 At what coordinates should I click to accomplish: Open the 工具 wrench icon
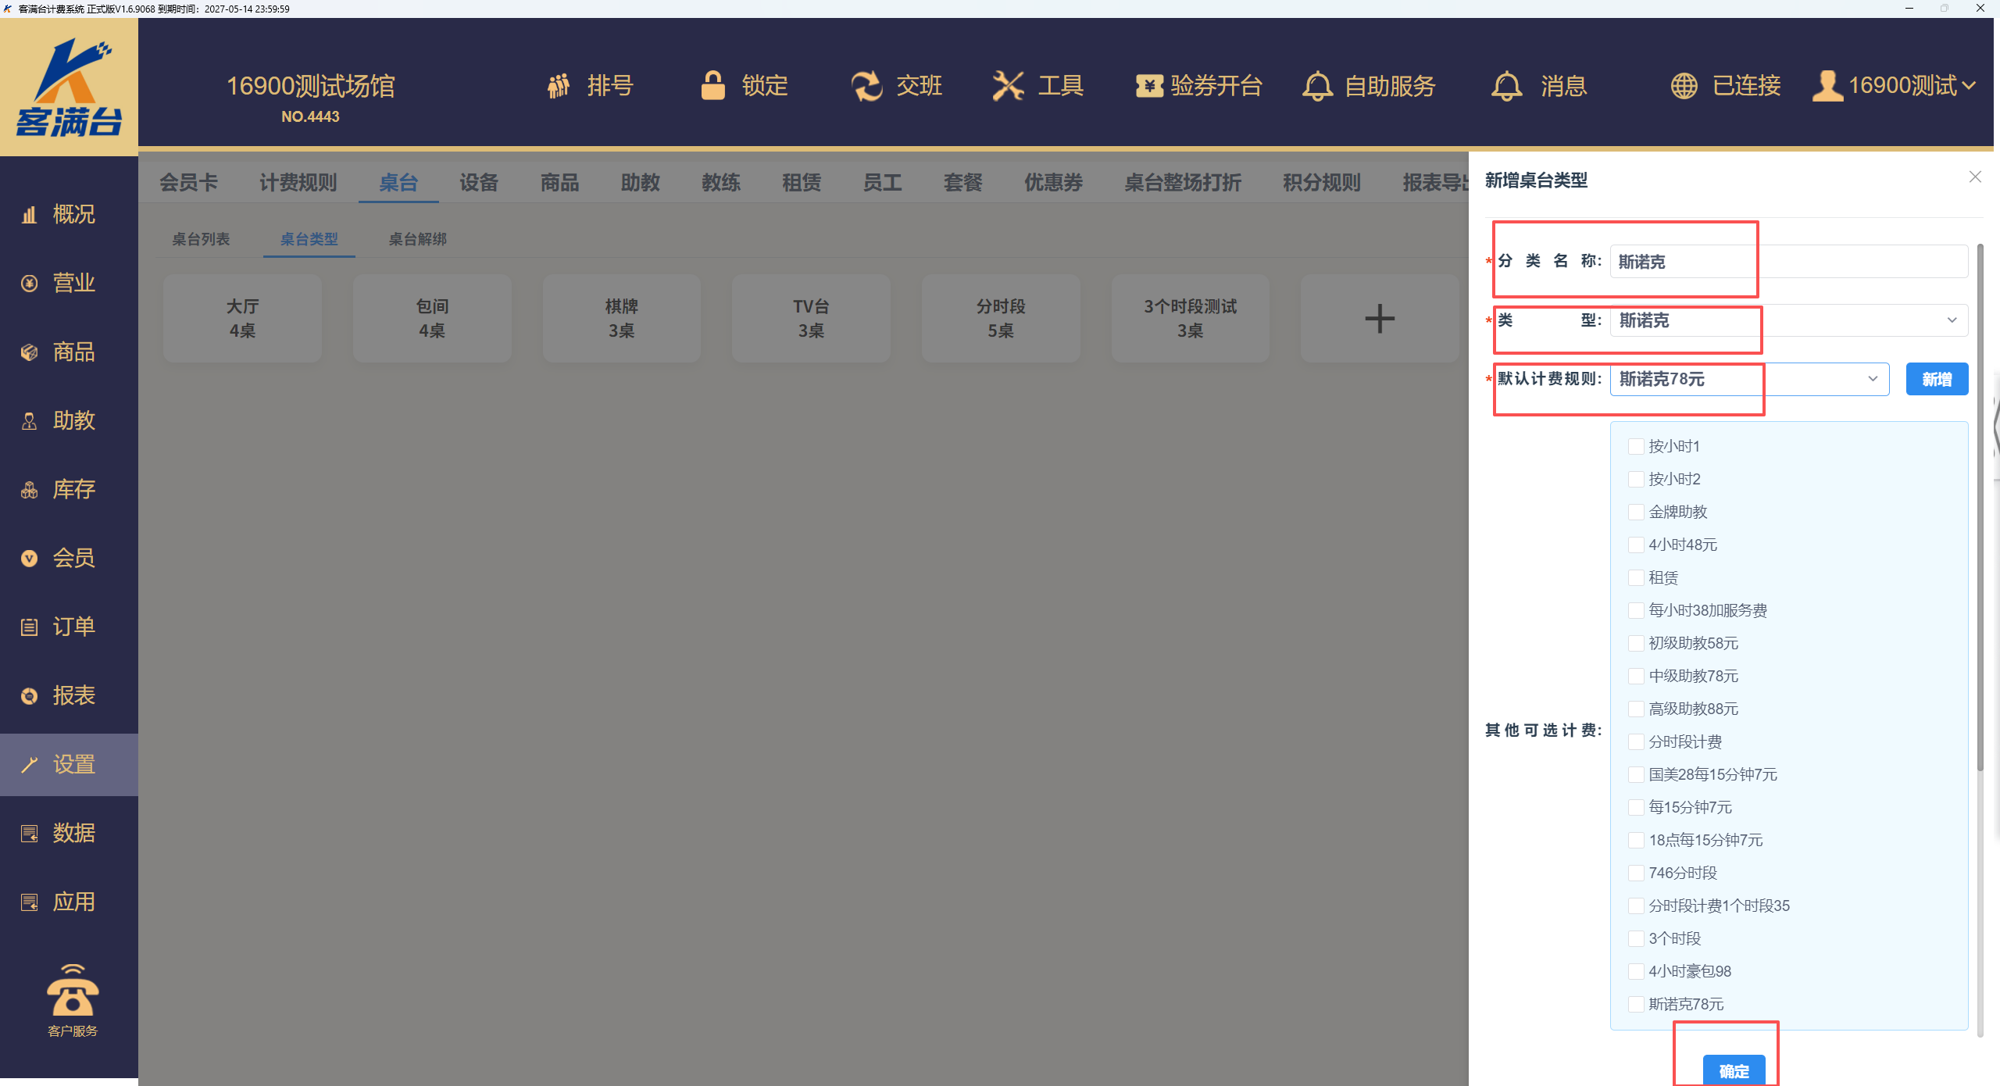click(x=1008, y=86)
